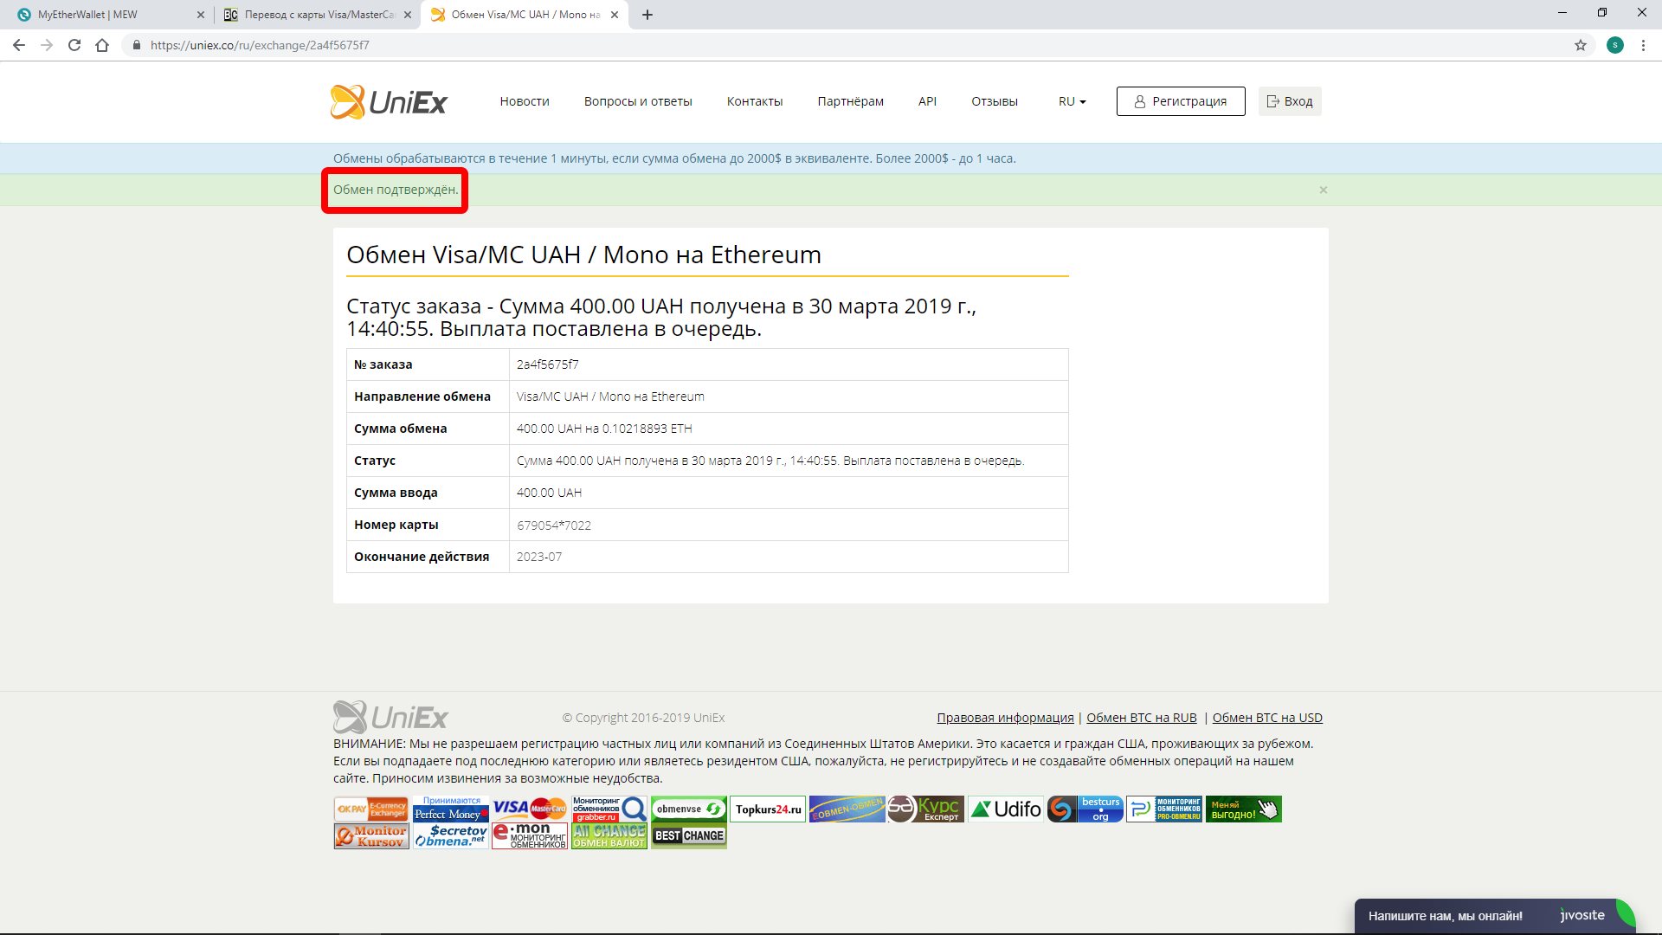Image resolution: width=1662 pixels, height=935 pixels.
Task: Open the Отзывы page
Action: (995, 101)
